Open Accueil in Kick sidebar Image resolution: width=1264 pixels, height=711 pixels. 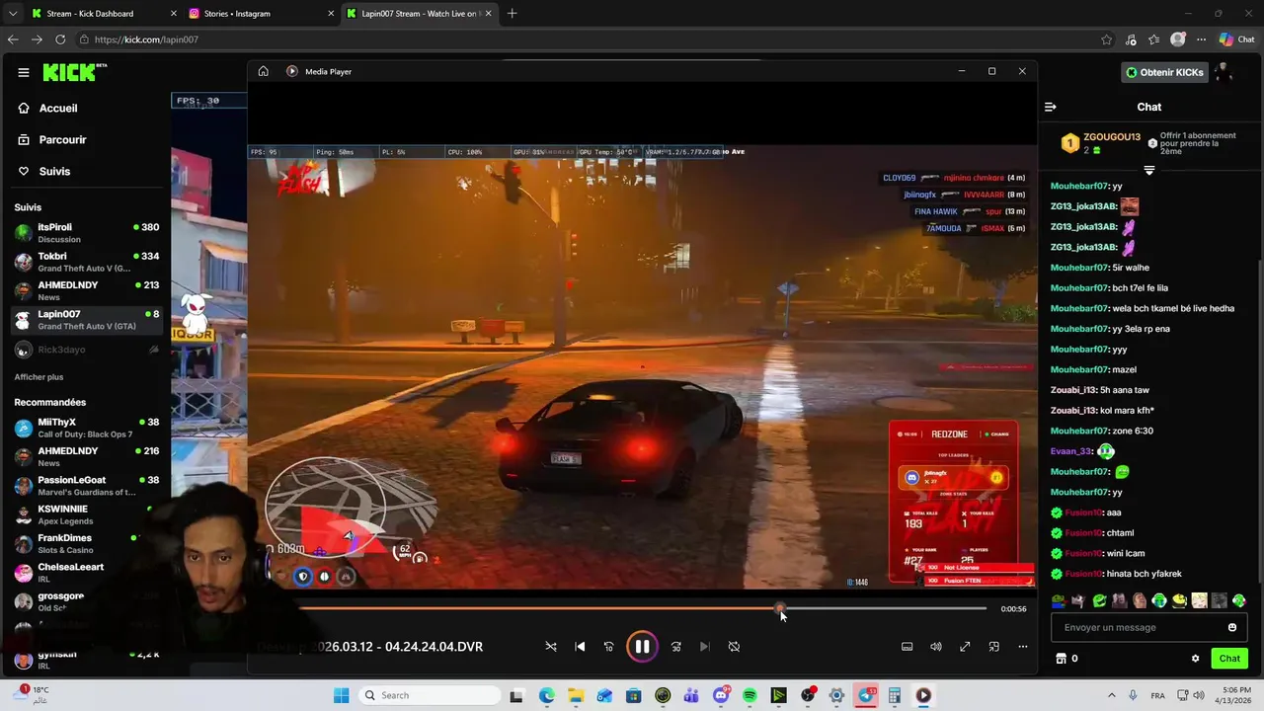(58, 109)
